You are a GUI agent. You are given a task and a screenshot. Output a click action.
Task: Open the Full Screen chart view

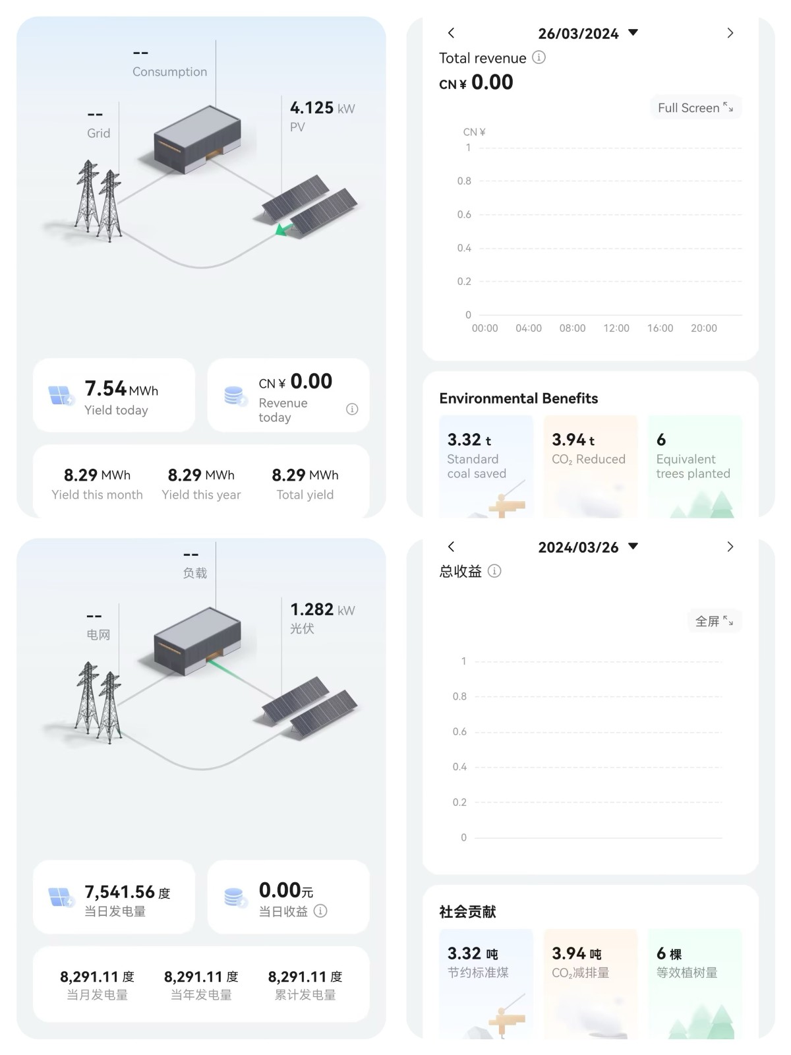tap(695, 107)
